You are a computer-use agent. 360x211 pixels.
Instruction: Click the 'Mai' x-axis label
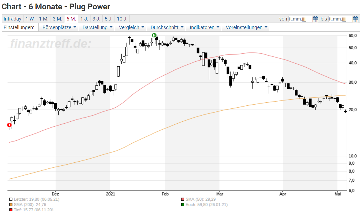tap(337, 194)
